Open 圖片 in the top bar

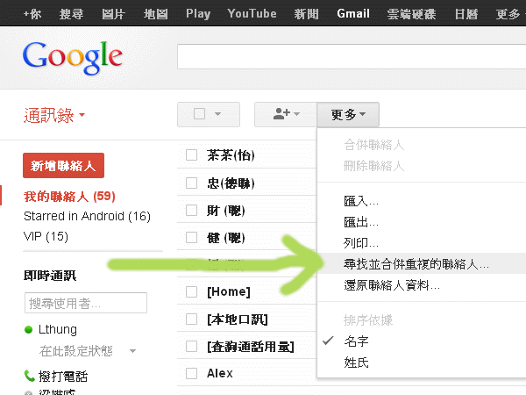[113, 14]
